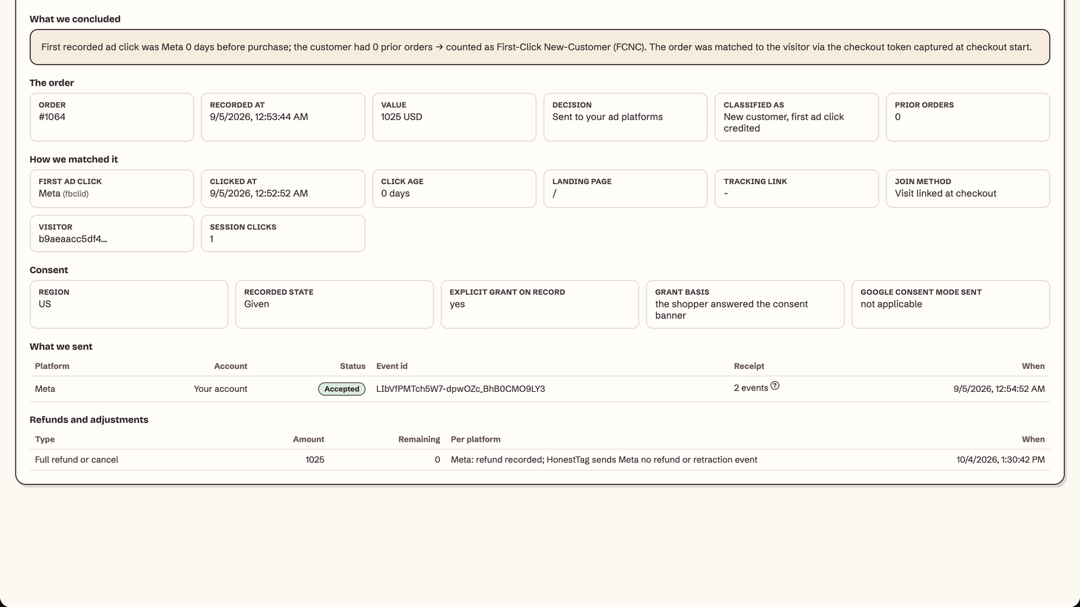Click the Recorded State 'Given' value

click(x=256, y=304)
